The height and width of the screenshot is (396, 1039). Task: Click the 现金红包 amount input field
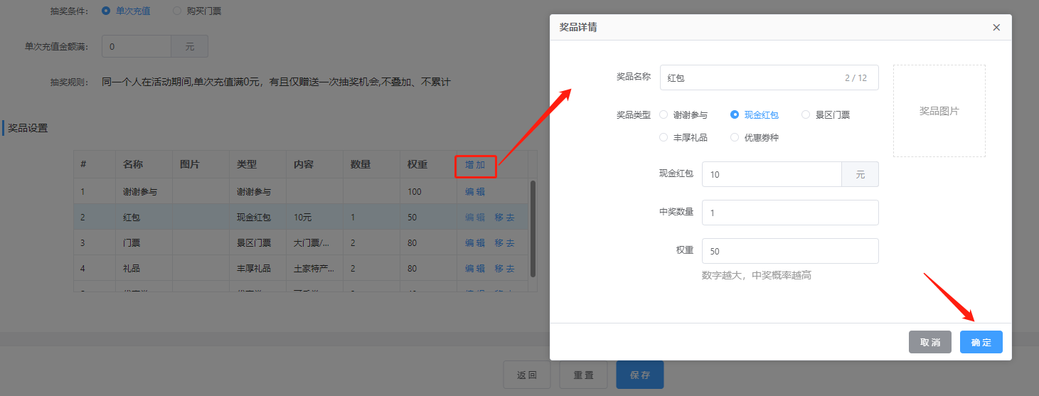[x=772, y=174]
